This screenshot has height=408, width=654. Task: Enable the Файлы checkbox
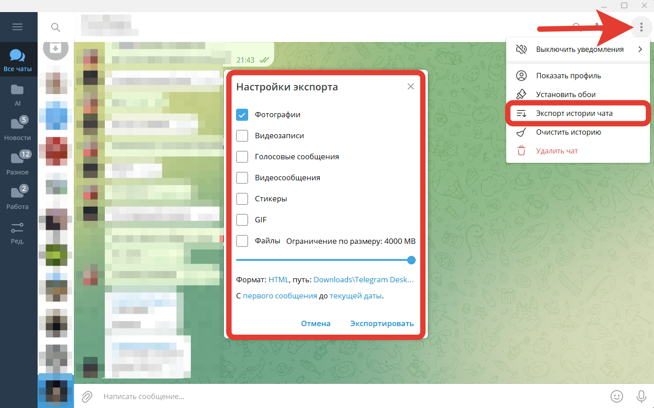click(x=242, y=241)
